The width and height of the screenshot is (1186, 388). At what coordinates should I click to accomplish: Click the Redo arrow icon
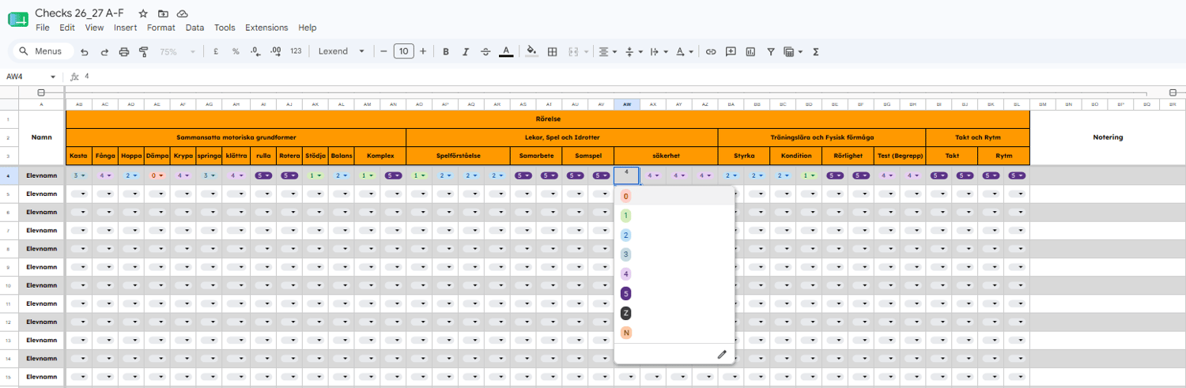[x=104, y=51]
